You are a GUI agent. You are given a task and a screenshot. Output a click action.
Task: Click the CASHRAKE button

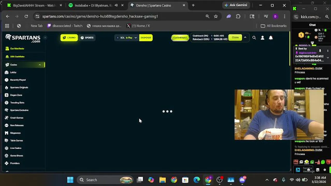180,38
